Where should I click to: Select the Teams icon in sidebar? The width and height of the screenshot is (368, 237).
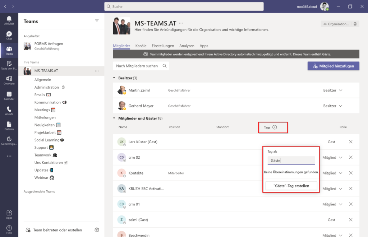[9, 51]
